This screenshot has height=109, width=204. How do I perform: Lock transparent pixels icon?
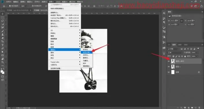click(x=173, y=56)
